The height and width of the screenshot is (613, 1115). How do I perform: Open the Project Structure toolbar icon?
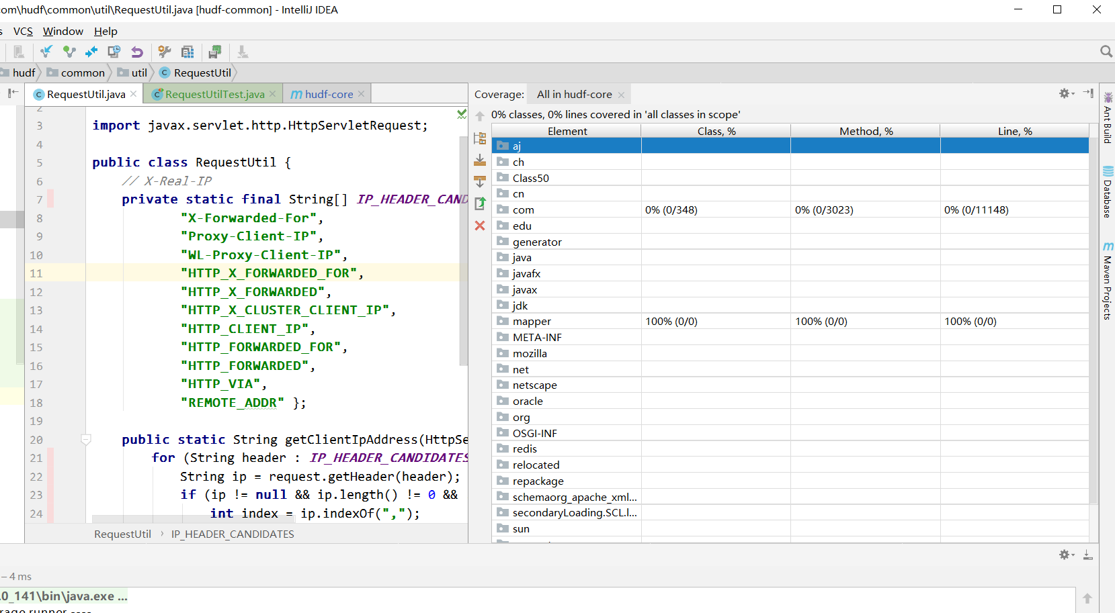(x=188, y=52)
